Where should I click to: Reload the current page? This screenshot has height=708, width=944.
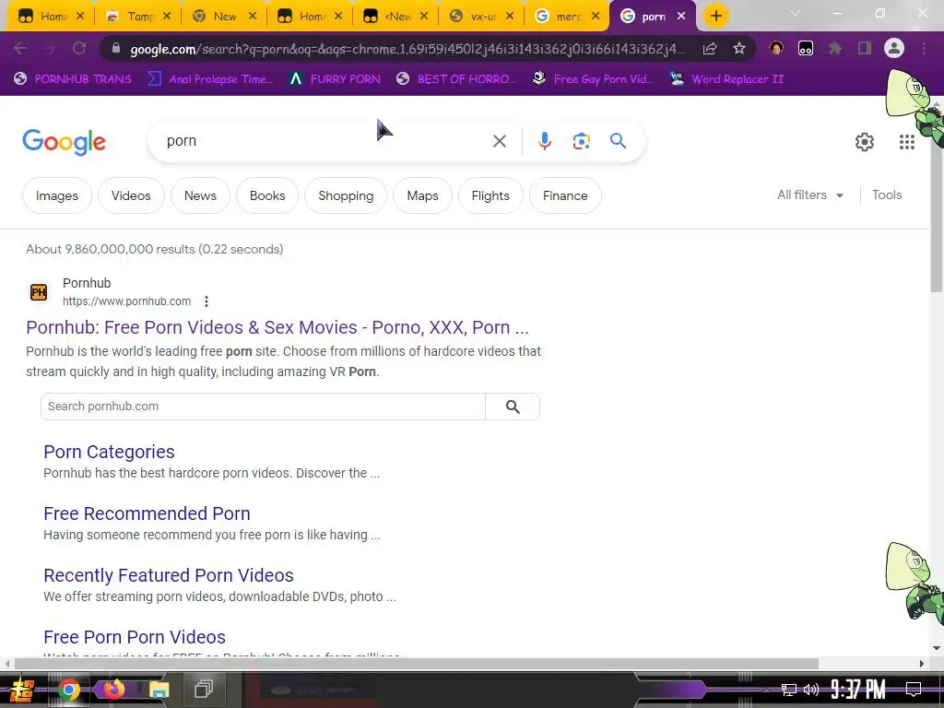click(x=79, y=48)
